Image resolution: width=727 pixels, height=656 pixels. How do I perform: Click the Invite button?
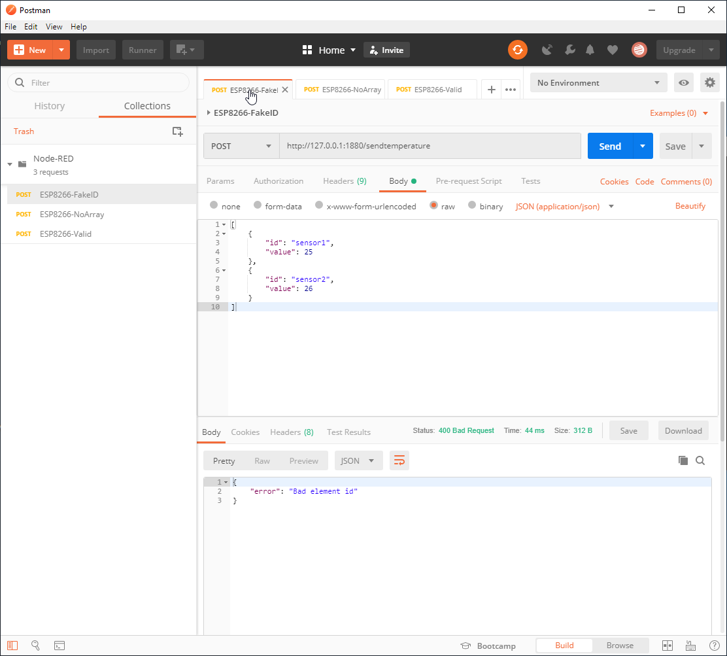(386, 50)
